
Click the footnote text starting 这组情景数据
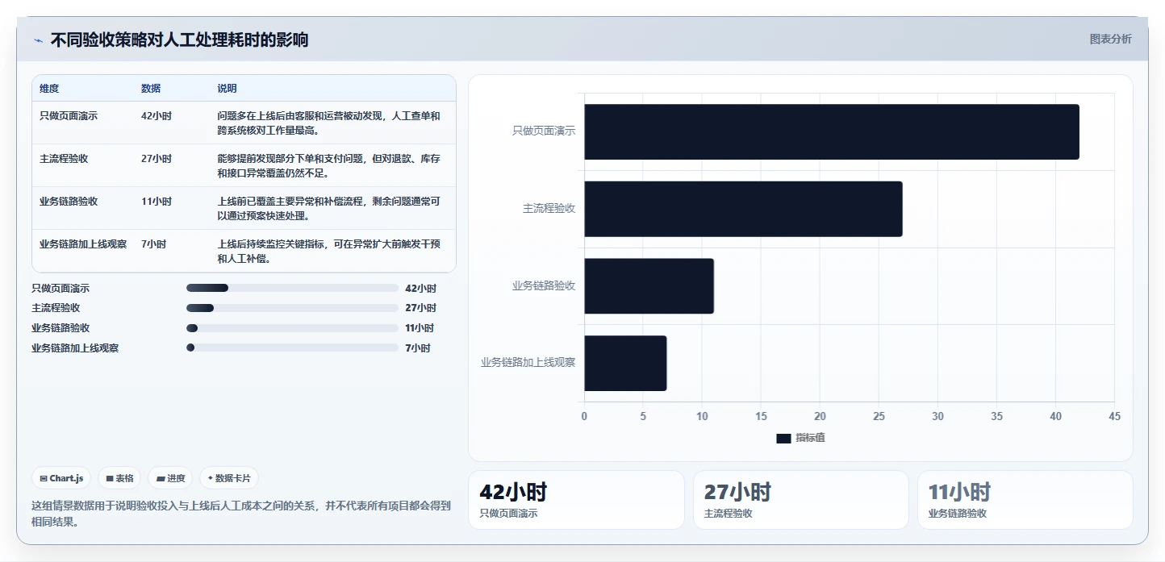coord(241,514)
